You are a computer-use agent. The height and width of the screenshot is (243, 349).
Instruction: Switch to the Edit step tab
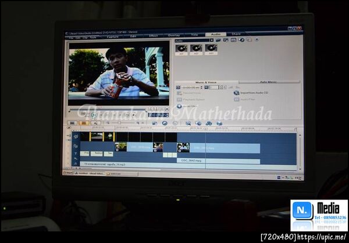[133, 36]
